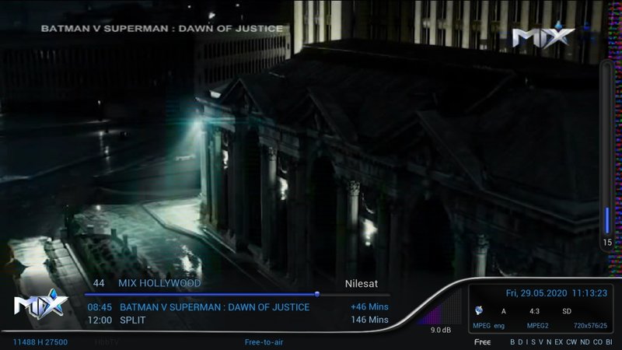The image size is (622, 350).
Task: Click the MIX channel logo in infobar
Action: pyautogui.click(x=41, y=304)
